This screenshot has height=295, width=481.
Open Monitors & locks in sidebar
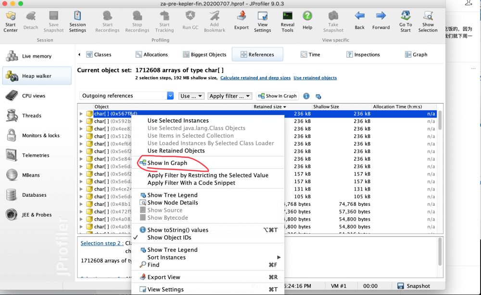37,135
